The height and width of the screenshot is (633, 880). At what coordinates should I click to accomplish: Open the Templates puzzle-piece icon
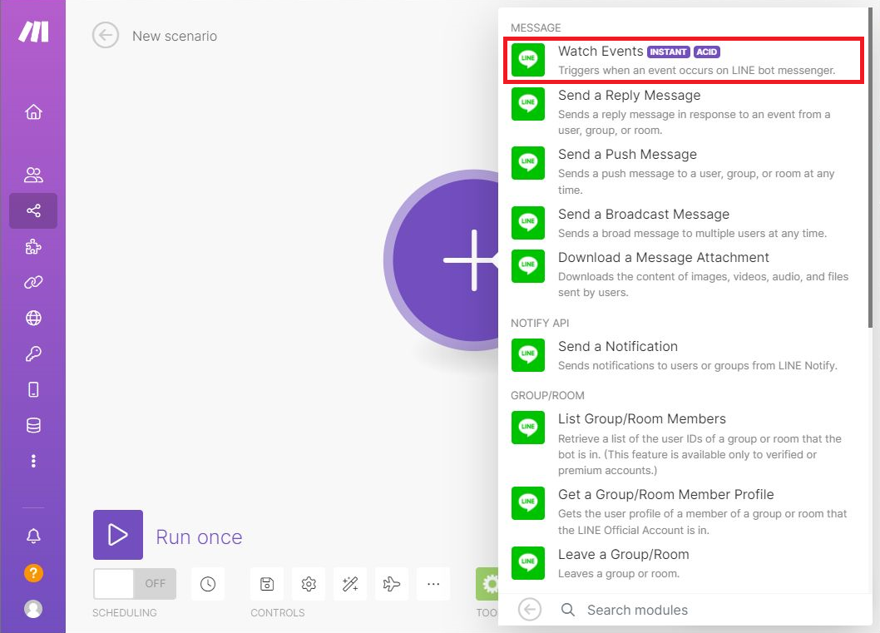point(33,246)
